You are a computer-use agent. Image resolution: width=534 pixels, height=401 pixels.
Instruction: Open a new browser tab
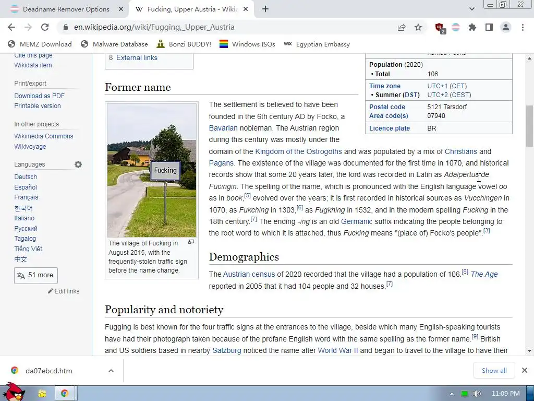tap(265, 9)
